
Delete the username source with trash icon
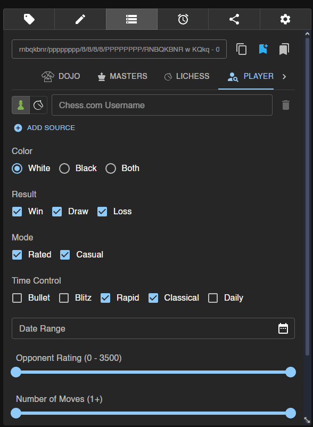(x=286, y=105)
